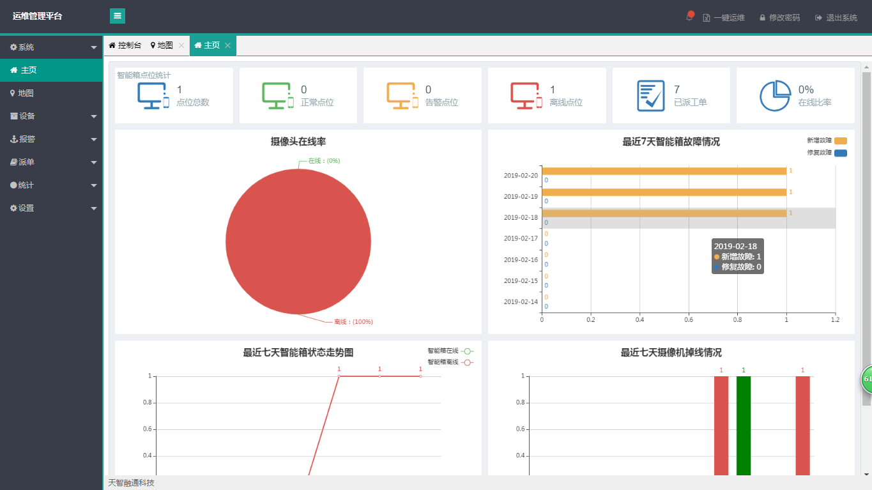The image size is (872, 490).
Task: Click the circle icon beside 统计
Action: [13, 185]
